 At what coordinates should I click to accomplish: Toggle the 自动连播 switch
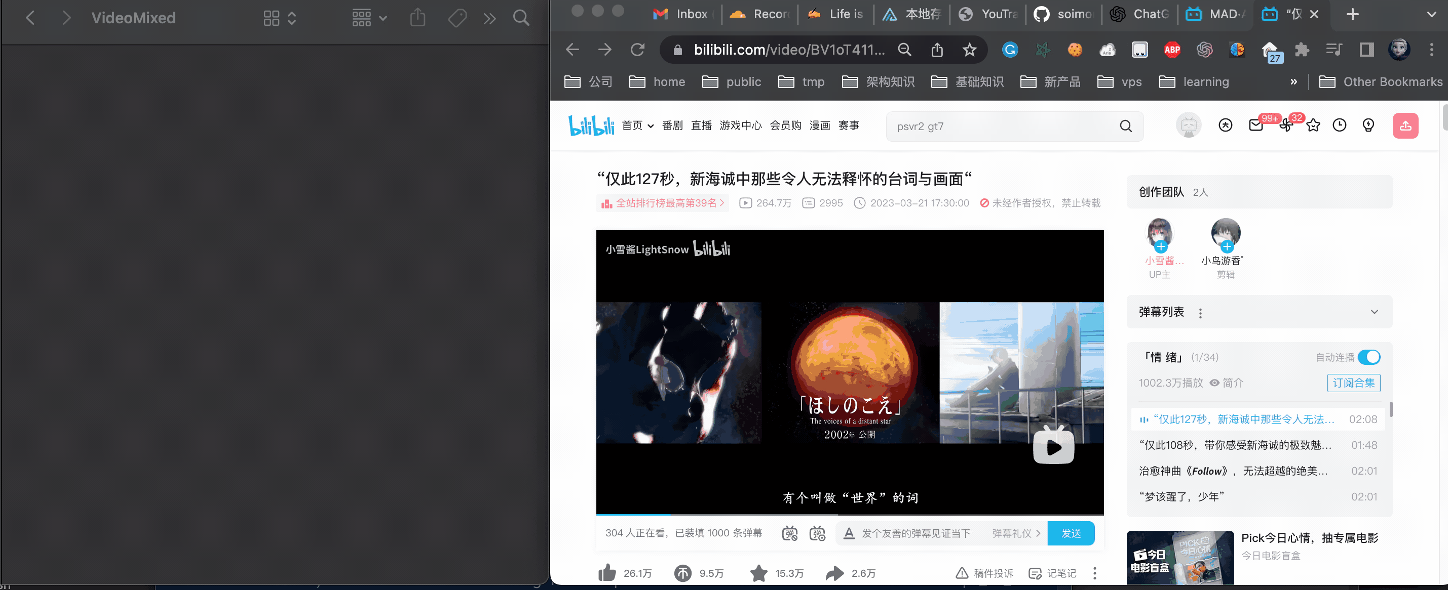click(x=1369, y=357)
